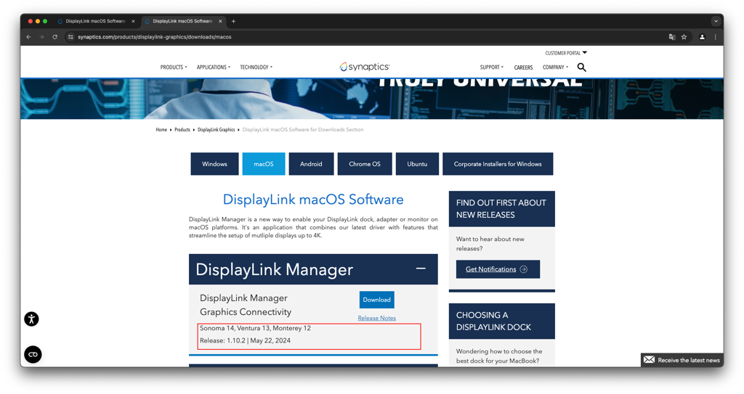Open a new tab with plus button
Image resolution: width=744 pixels, height=394 pixels.
[233, 21]
